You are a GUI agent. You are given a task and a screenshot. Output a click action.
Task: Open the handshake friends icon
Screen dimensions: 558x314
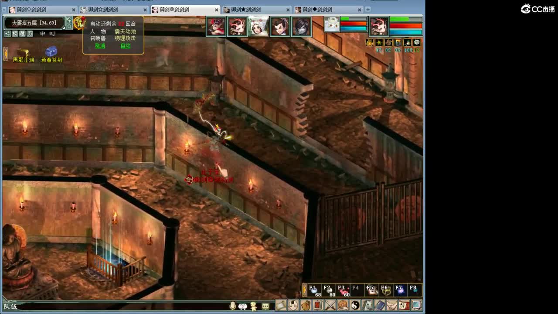392,305
